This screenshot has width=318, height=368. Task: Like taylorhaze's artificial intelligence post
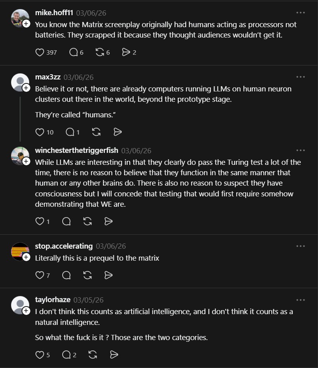tap(40, 355)
